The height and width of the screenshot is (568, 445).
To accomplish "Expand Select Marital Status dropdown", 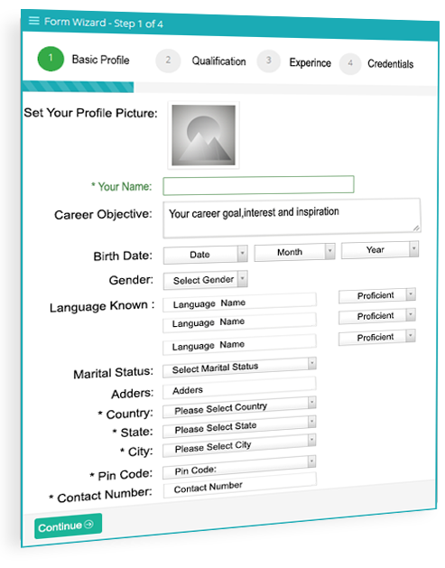I will pyautogui.click(x=239, y=368).
